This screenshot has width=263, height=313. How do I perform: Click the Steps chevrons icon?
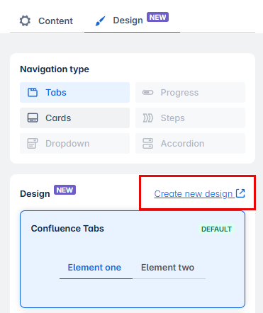(x=148, y=118)
